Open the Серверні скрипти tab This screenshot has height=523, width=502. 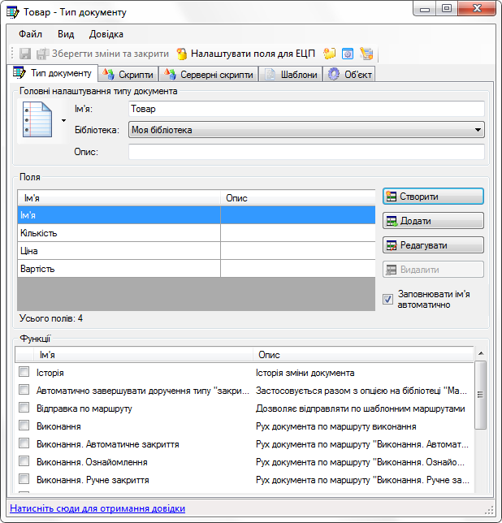click(208, 75)
